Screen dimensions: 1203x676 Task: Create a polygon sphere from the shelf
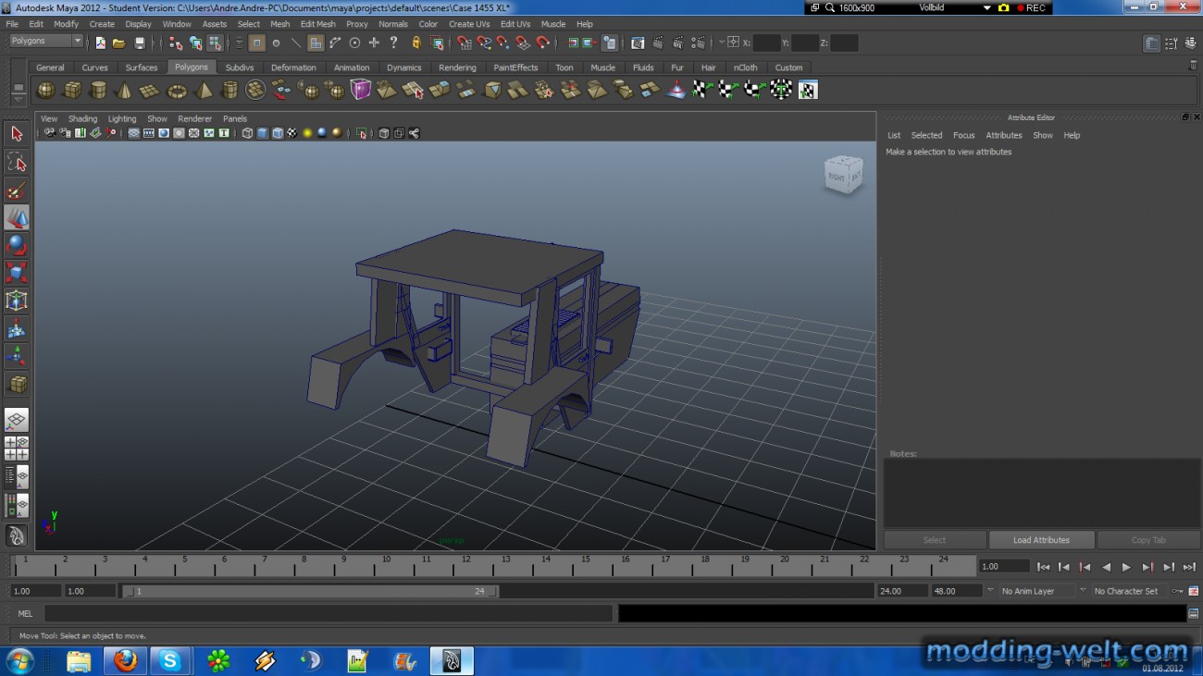[x=45, y=90]
